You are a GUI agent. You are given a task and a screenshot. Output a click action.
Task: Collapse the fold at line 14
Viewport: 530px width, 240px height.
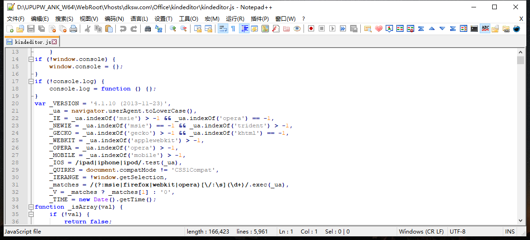click(x=31, y=59)
